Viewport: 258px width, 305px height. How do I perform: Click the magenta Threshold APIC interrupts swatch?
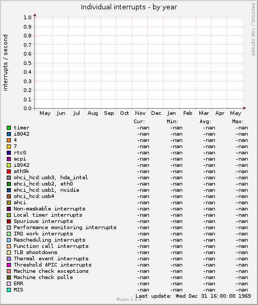point(9,265)
